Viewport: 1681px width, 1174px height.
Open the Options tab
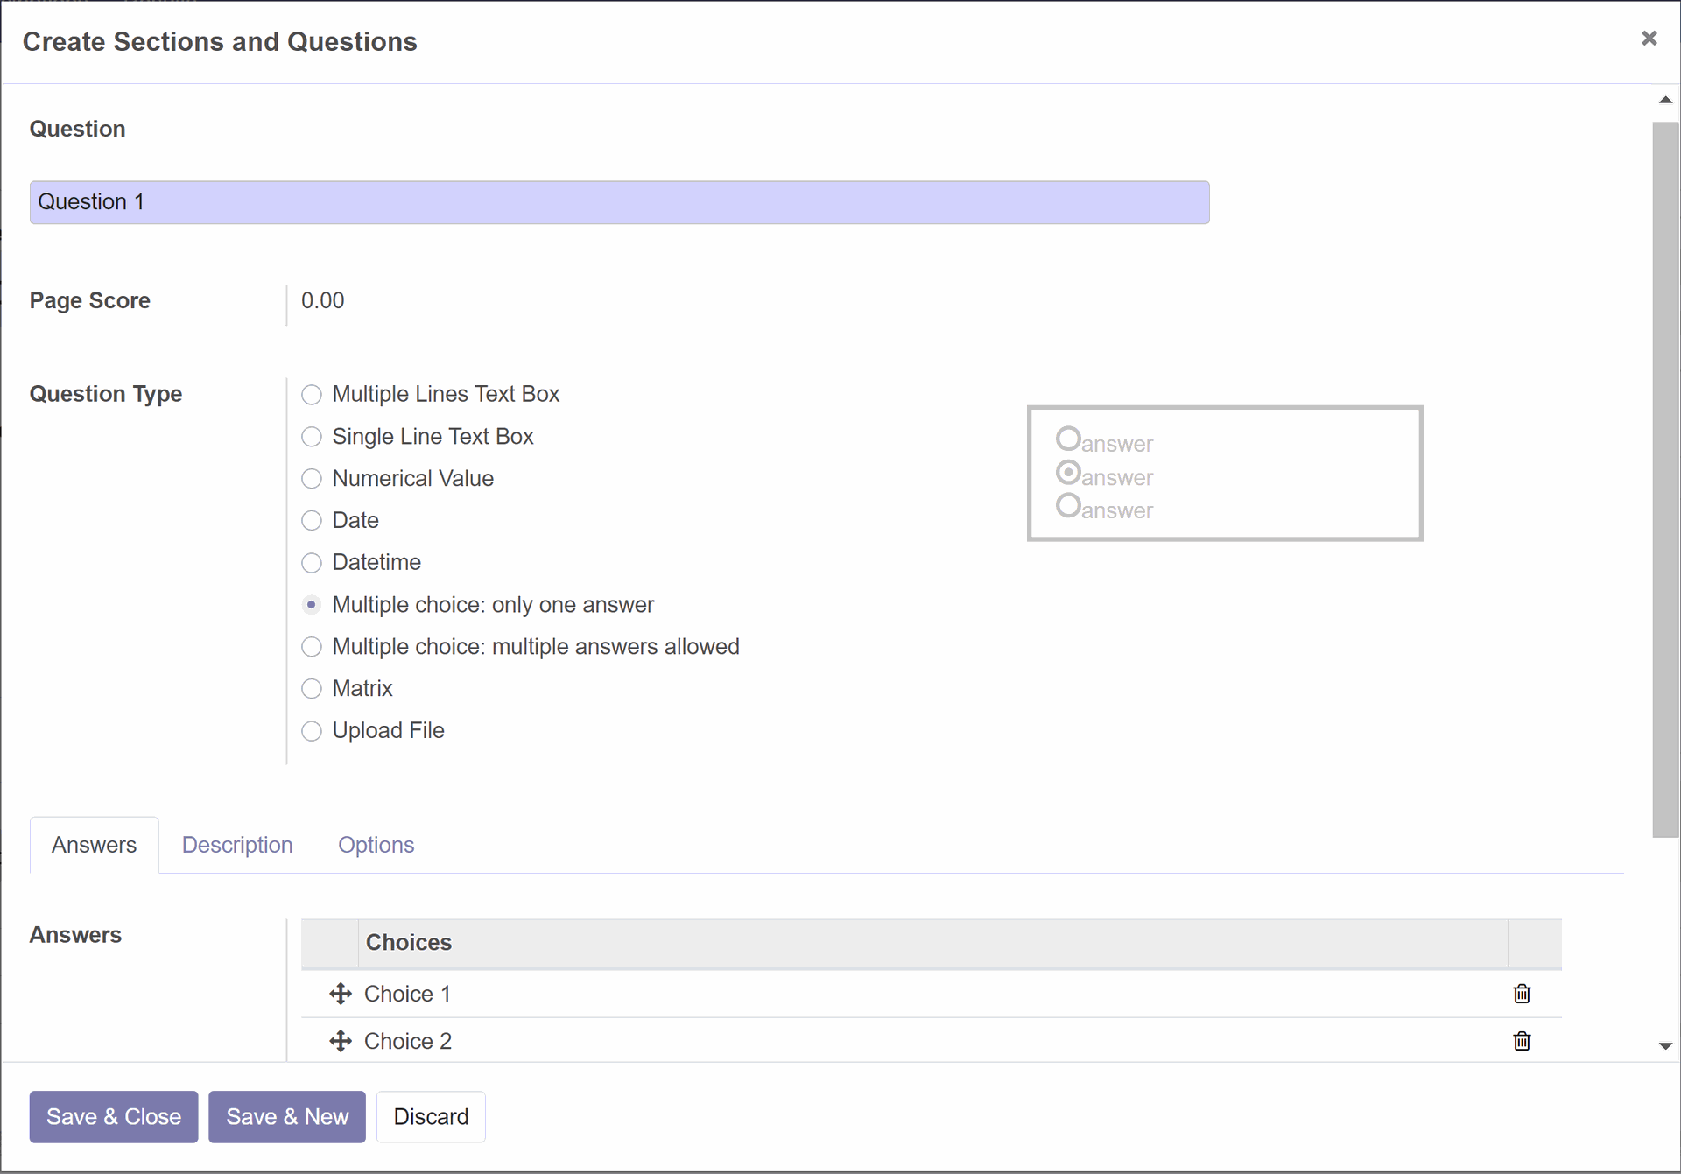point(376,845)
